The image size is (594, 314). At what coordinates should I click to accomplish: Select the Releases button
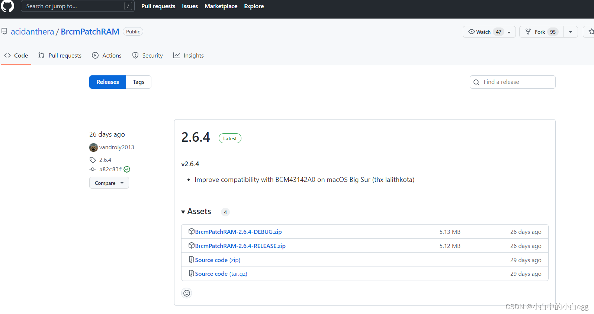(x=108, y=82)
